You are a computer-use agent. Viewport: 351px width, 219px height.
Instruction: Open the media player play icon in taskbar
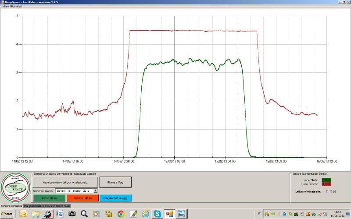pyautogui.click(x=96, y=214)
